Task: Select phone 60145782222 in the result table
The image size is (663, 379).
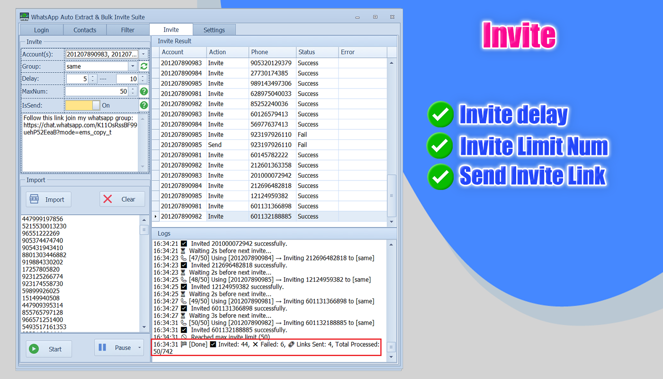Action: pos(273,155)
